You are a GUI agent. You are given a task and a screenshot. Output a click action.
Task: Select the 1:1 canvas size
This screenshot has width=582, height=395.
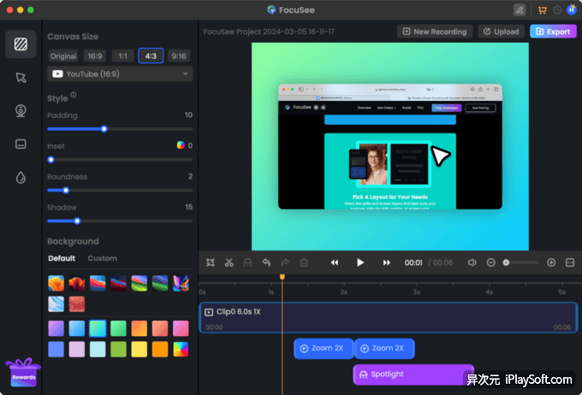pos(123,56)
